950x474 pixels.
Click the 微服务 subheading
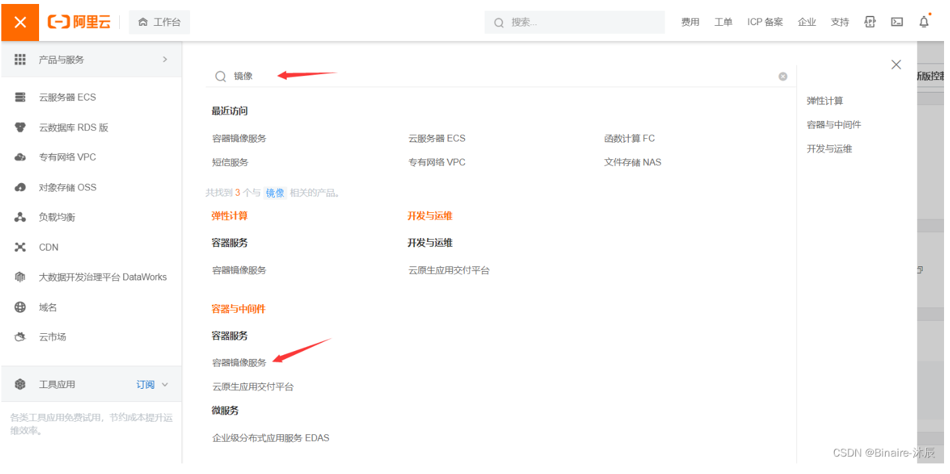pyautogui.click(x=225, y=411)
